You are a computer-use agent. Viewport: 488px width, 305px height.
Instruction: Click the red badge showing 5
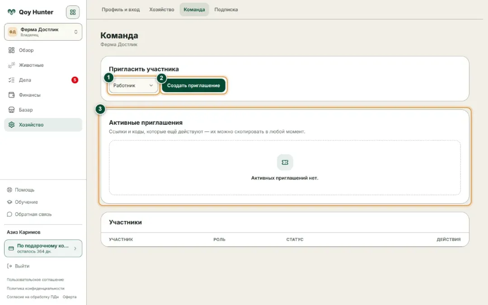(x=75, y=80)
